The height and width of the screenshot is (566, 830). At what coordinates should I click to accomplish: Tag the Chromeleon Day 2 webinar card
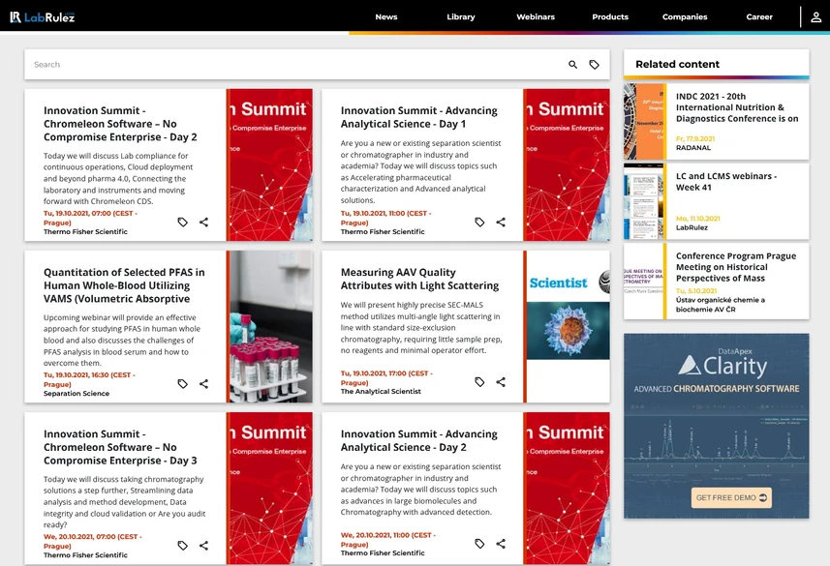click(183, 223)
